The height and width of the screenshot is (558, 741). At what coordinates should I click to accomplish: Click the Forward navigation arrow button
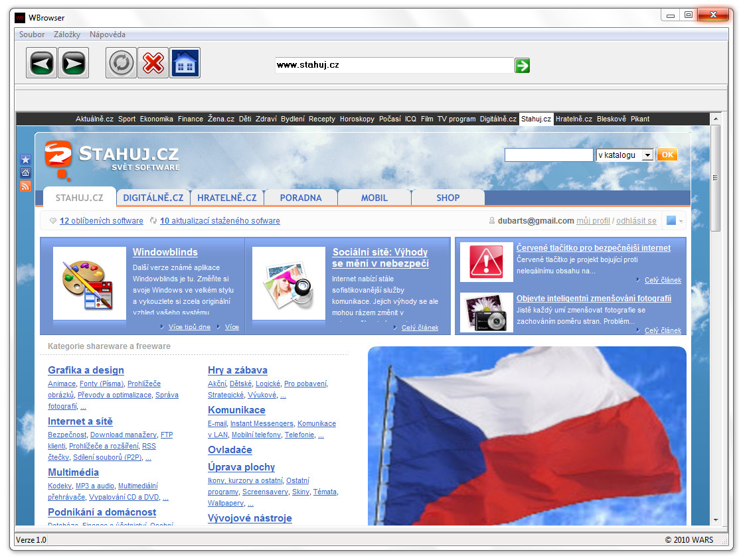click(x=73, y=63)
